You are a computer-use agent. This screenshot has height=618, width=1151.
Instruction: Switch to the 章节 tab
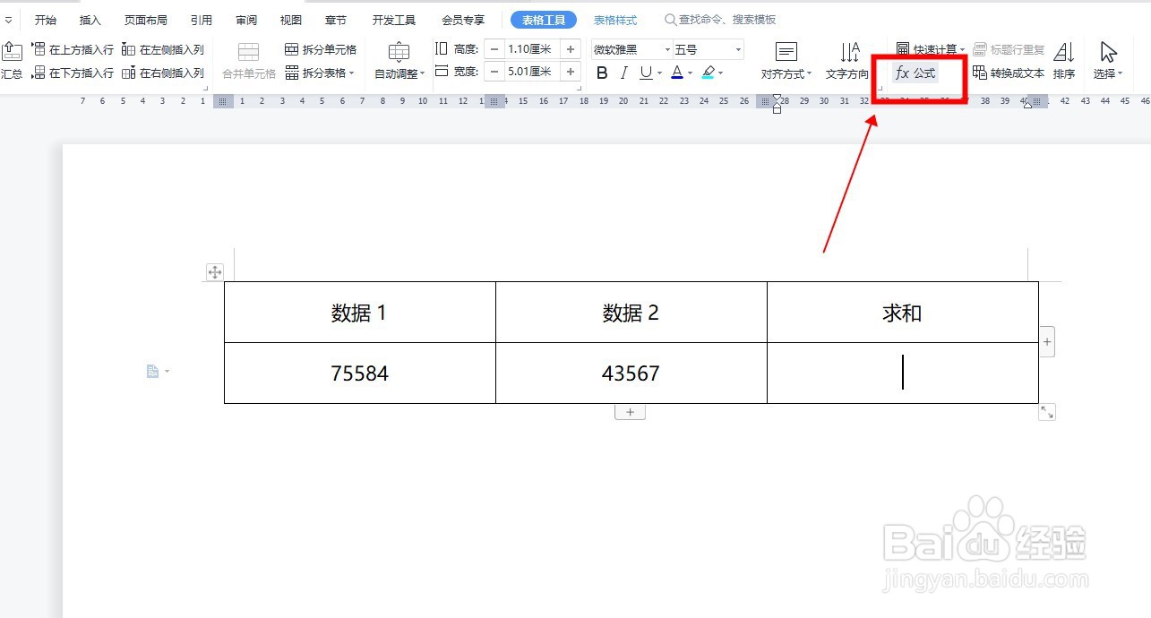[x=336, y=20]
